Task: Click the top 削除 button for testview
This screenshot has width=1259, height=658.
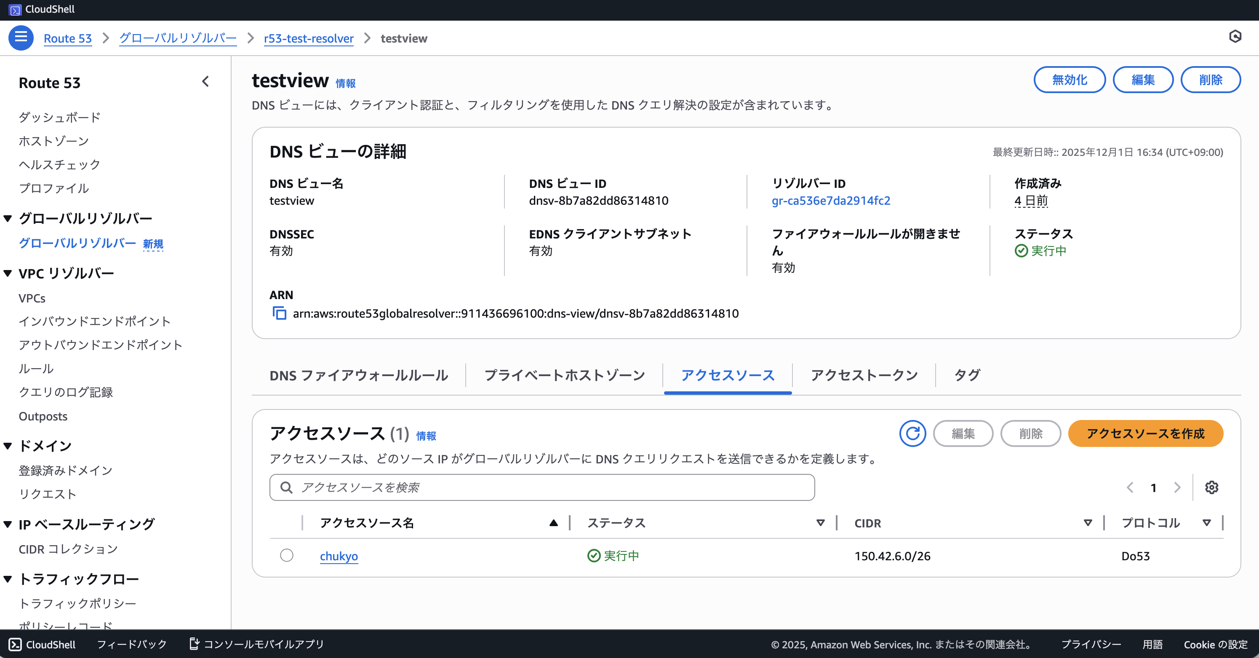Action: pyautogui.click(x=1211, y=80)
